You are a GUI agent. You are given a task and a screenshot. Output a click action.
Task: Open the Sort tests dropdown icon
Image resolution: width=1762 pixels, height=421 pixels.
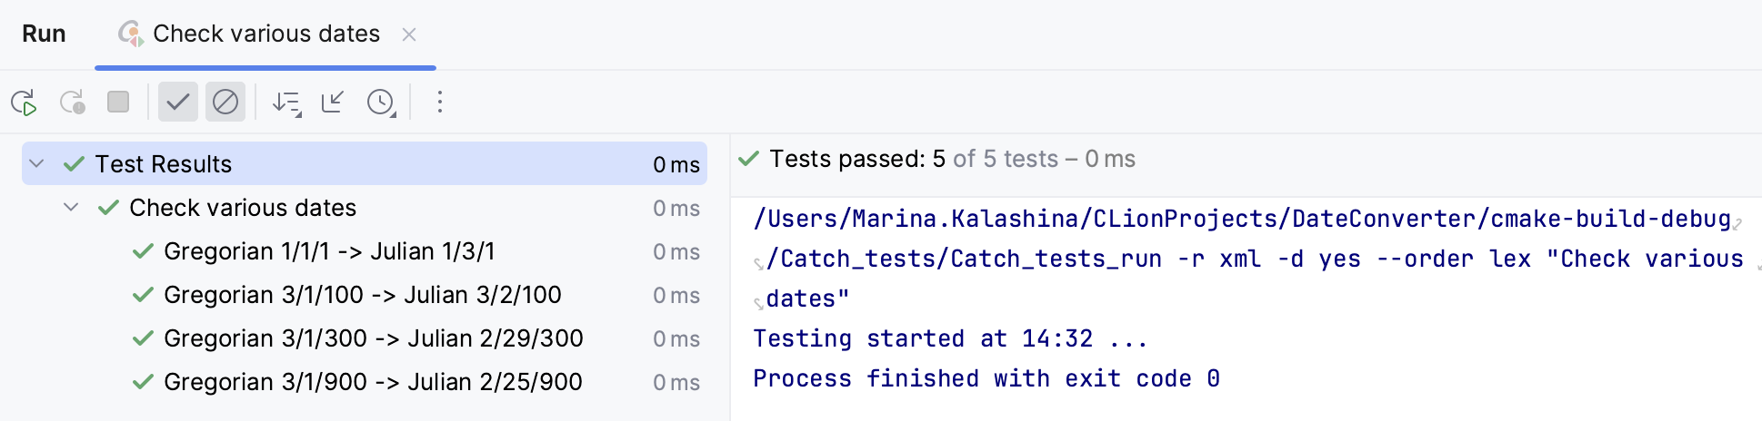[x=287, y=103]
